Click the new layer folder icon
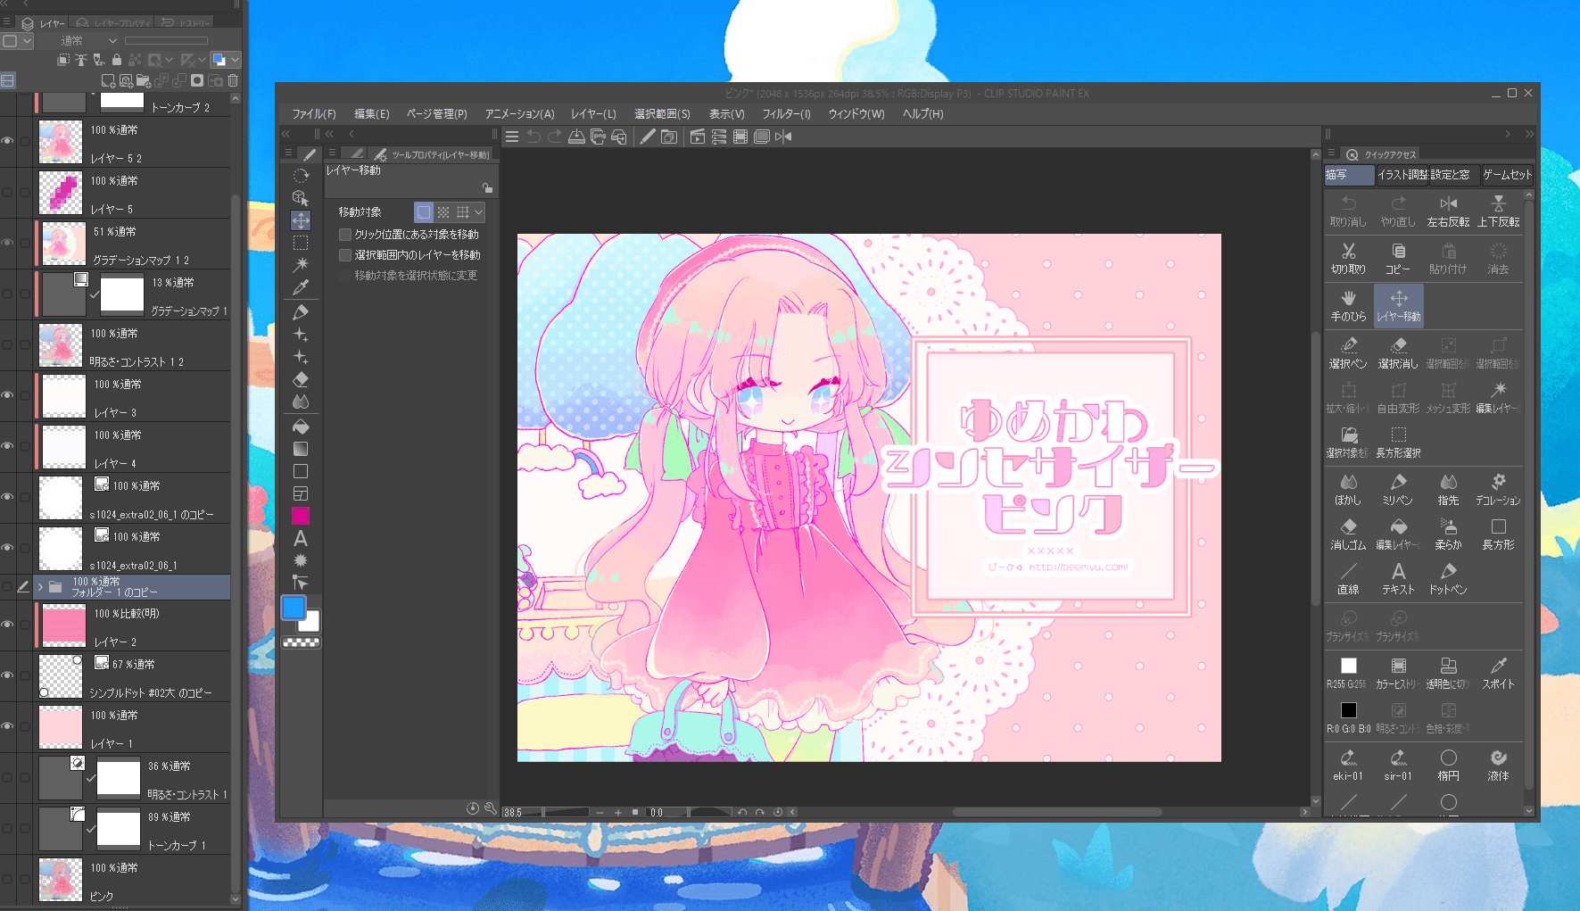Screen dimensions: 1580x911 [x=143, y=80]
